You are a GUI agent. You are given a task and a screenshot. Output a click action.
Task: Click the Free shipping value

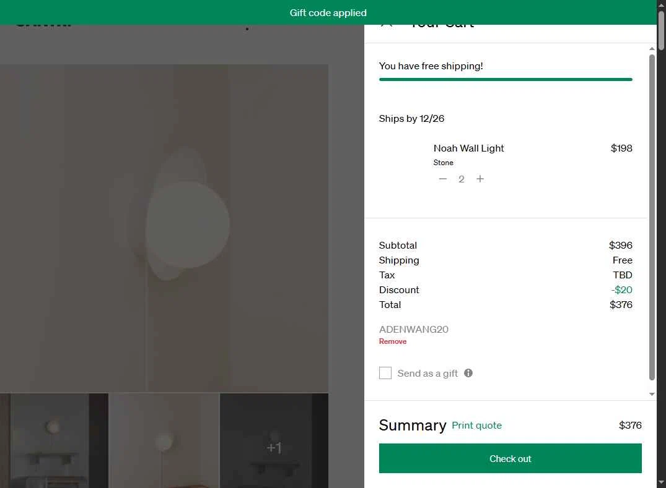click(x=622, y=260)
